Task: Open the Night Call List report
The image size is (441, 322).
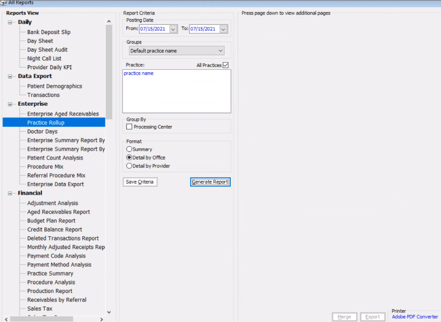Action: pyautogui.click(x=44, y=59)
